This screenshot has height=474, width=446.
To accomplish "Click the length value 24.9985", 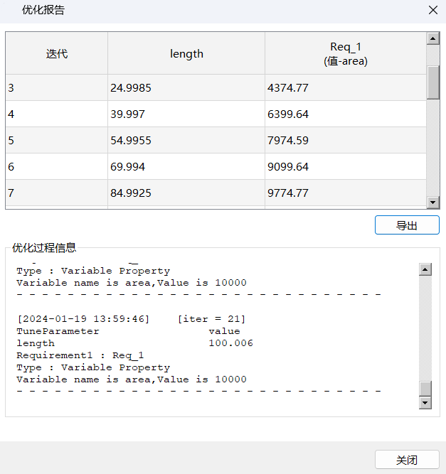I will [x=131, y=88].
